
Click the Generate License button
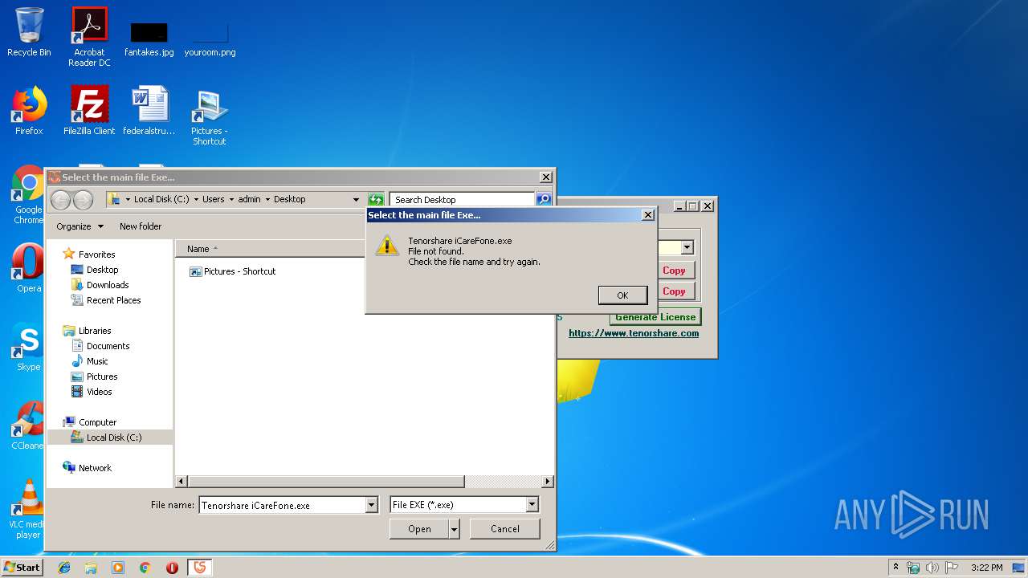(x=655, y=317)
